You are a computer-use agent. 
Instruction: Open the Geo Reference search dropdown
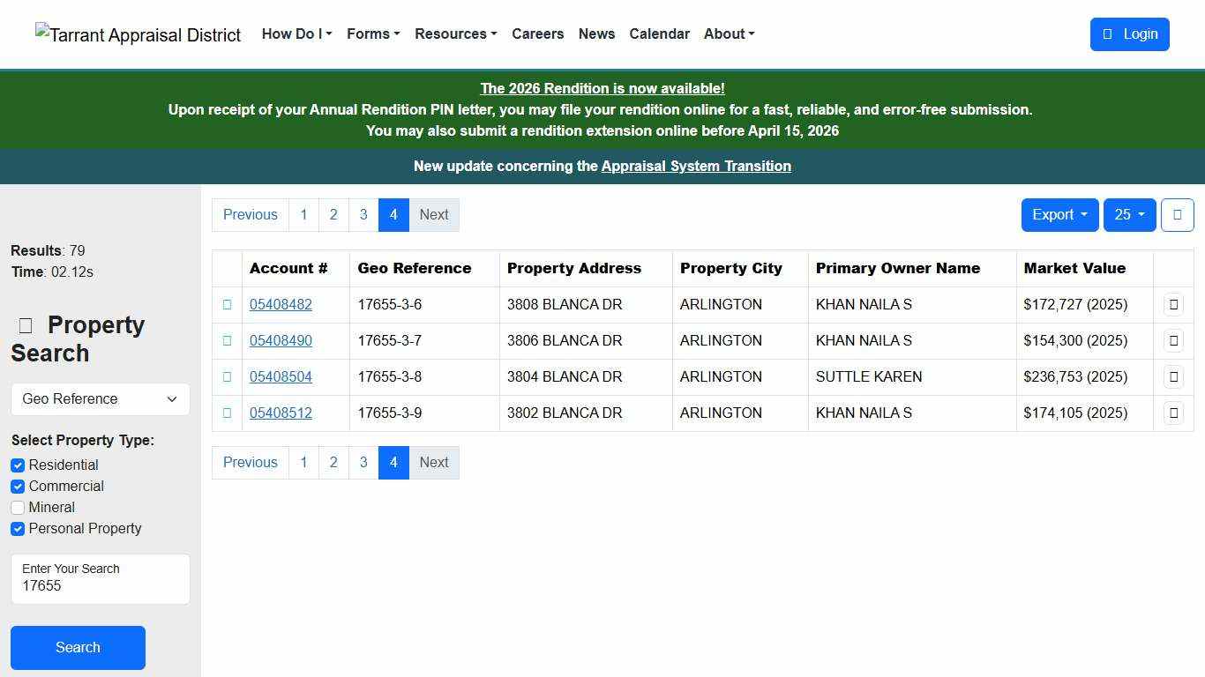pos(100,398)
